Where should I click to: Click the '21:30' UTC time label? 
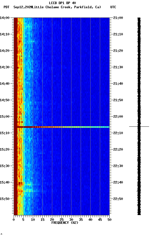[x=118, y=67]
